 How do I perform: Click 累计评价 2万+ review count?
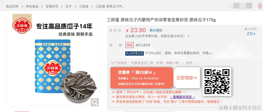[x=251, y=31]
